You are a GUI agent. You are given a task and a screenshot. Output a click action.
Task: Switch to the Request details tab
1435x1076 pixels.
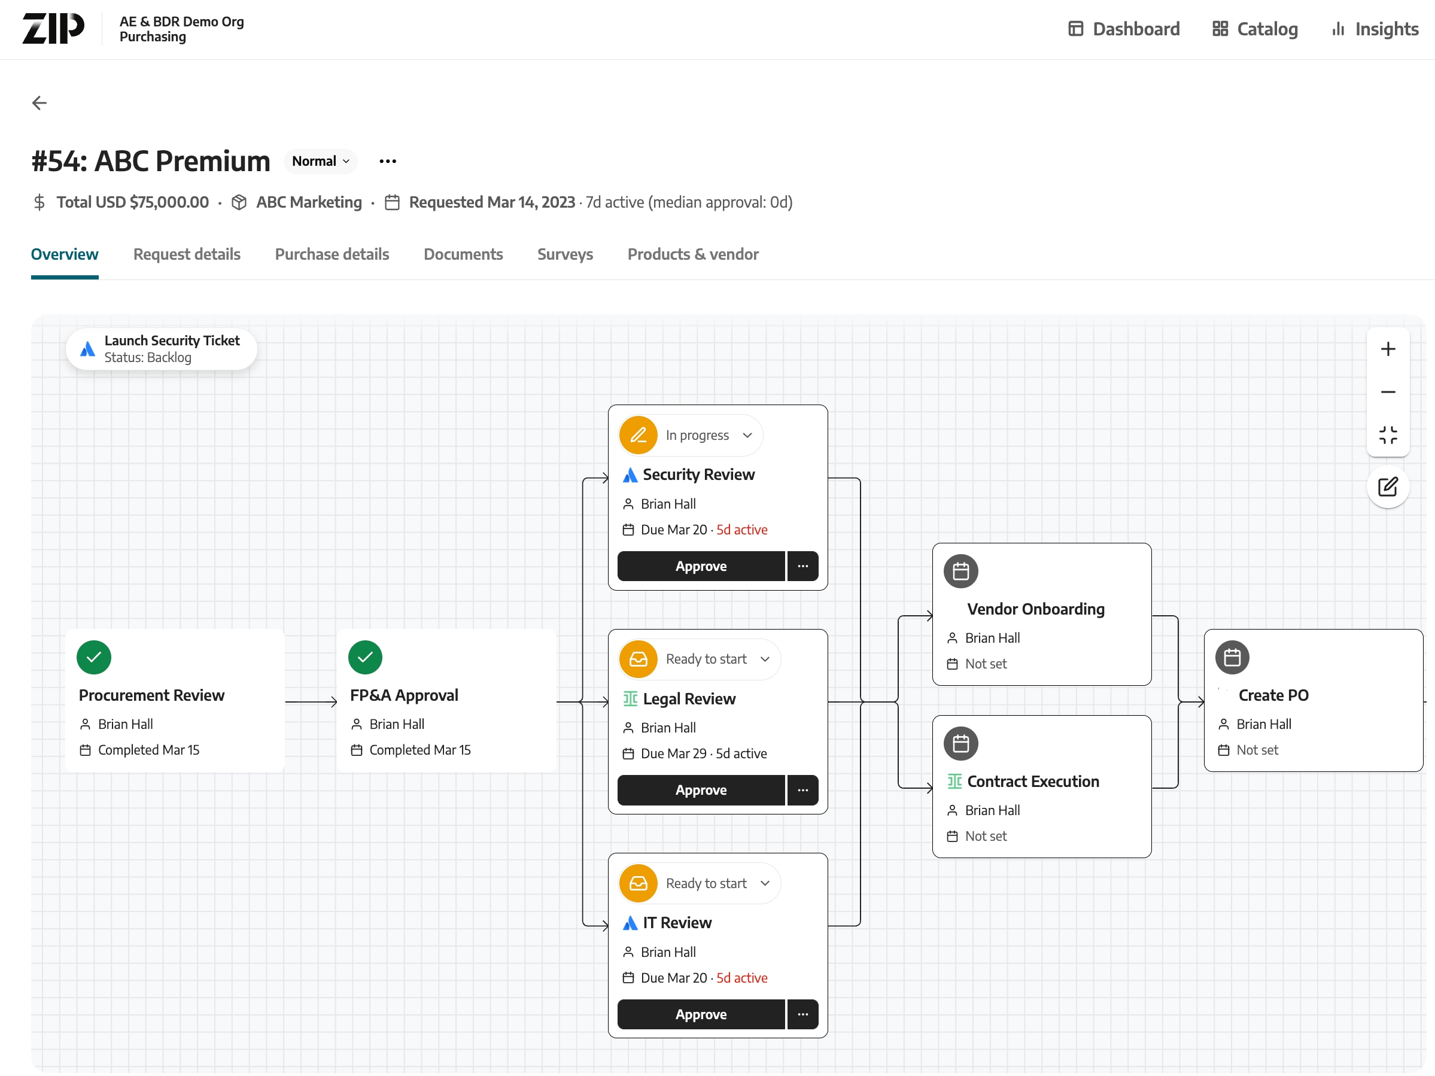[187, 254]
